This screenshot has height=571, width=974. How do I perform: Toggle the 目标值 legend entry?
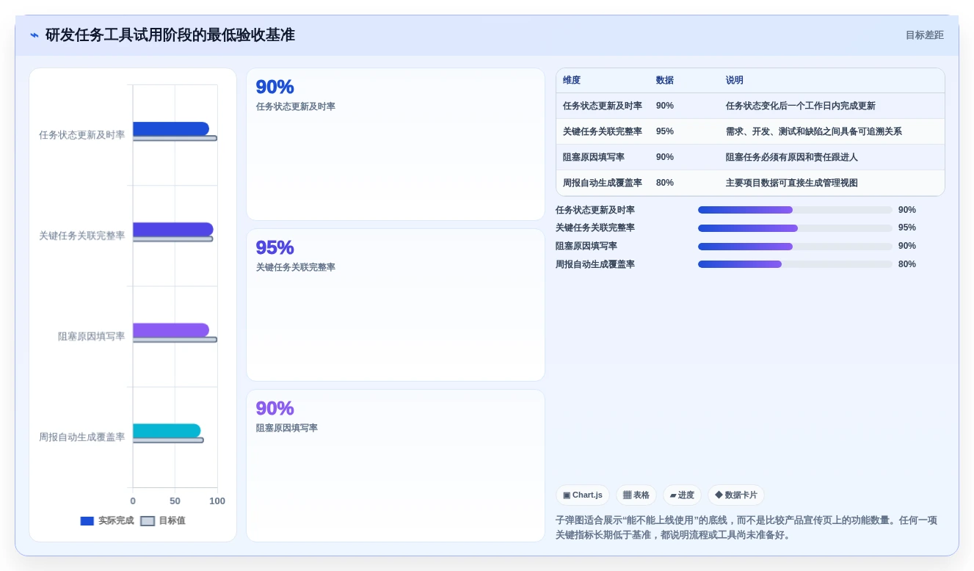click(163, 520)
